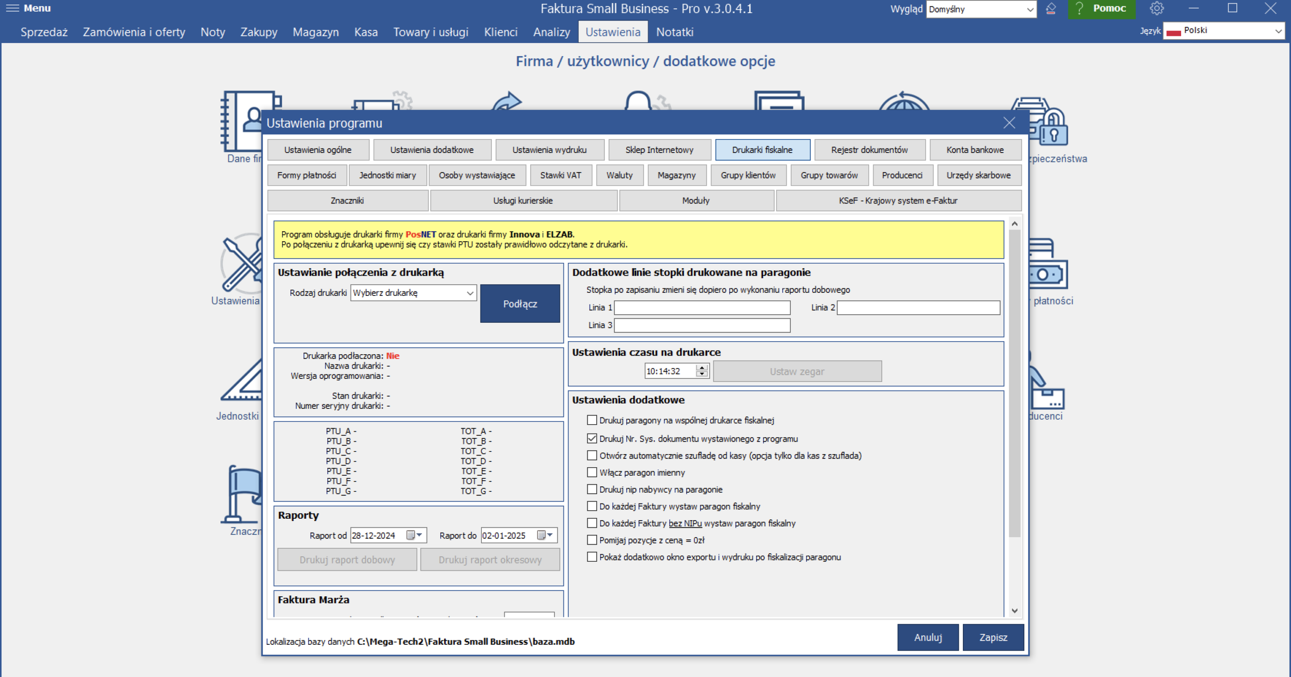This screenshot has width=1291, height=677.
Task: Click the Znaczniki flag icon
Action: coord(242,494)
